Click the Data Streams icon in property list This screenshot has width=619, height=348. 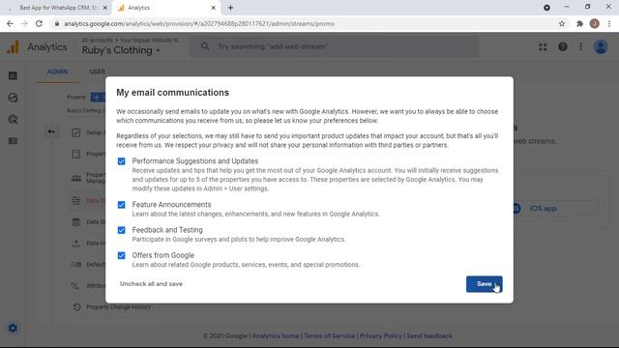coord(76,200)
